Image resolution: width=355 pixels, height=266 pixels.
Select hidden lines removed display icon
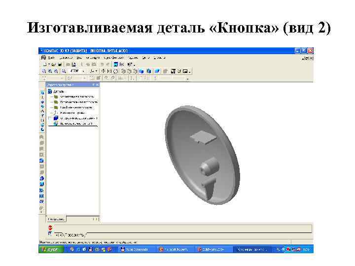(x=129, y=71)
